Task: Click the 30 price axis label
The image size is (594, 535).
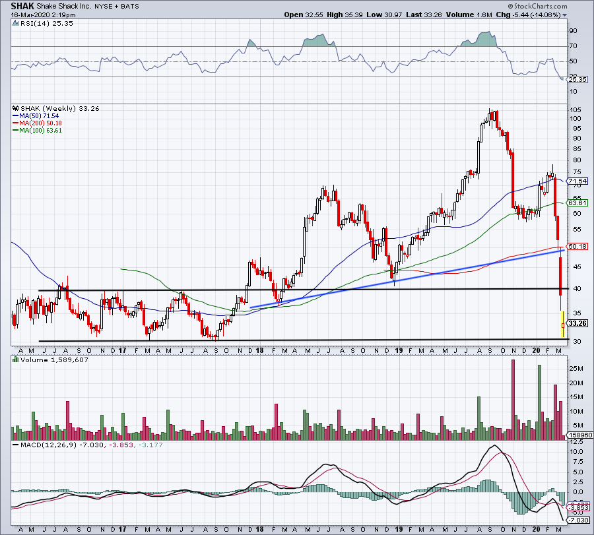Action: pos(577,341)
